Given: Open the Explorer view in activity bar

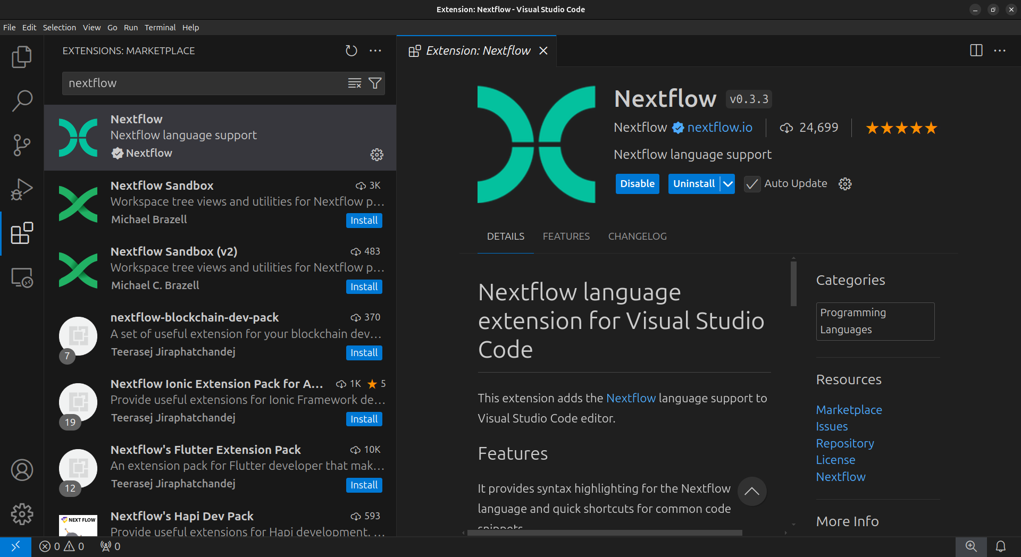Looking at the screenshot, I should click(x=22, y=57).
